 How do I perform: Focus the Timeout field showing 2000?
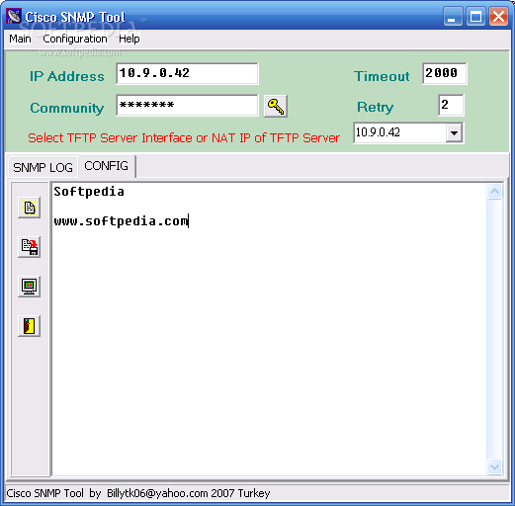445,73
